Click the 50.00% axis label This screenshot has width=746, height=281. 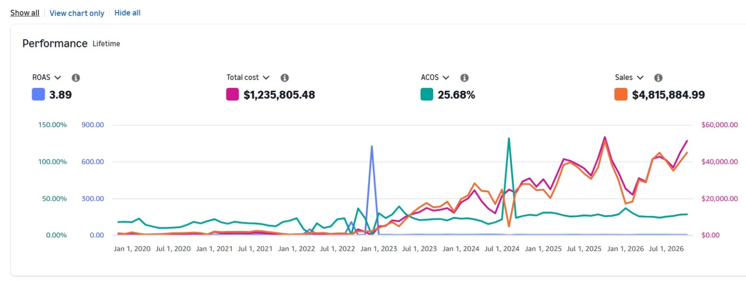tap(54, 198)
